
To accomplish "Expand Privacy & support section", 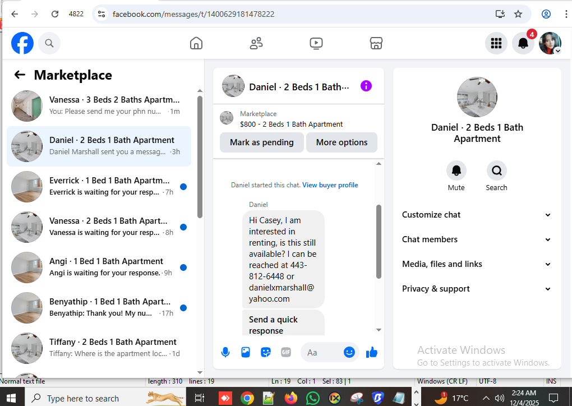I will click(x=477, y=289).
